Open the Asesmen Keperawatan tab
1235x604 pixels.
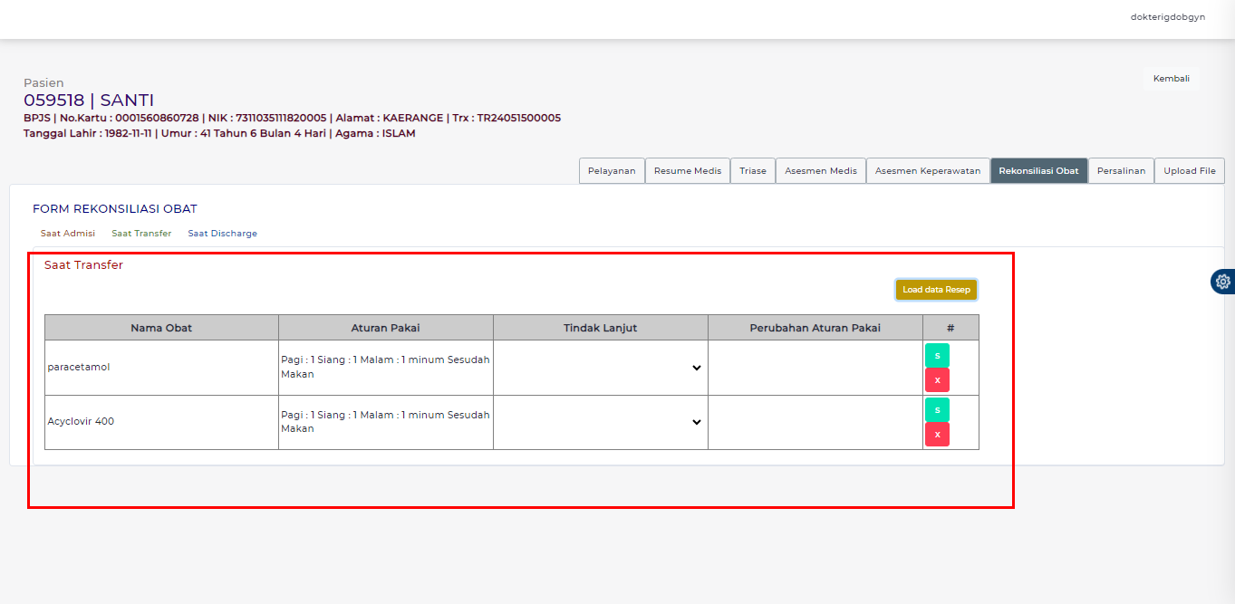(928, 171)
